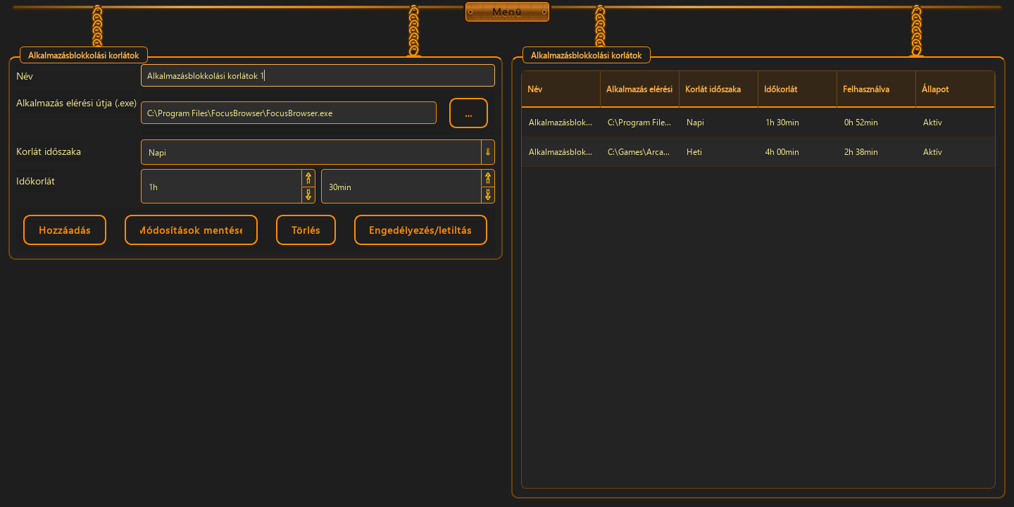Click the 30min minutes field
This screenshot has width=1014, height=507.
click(401, 187)
